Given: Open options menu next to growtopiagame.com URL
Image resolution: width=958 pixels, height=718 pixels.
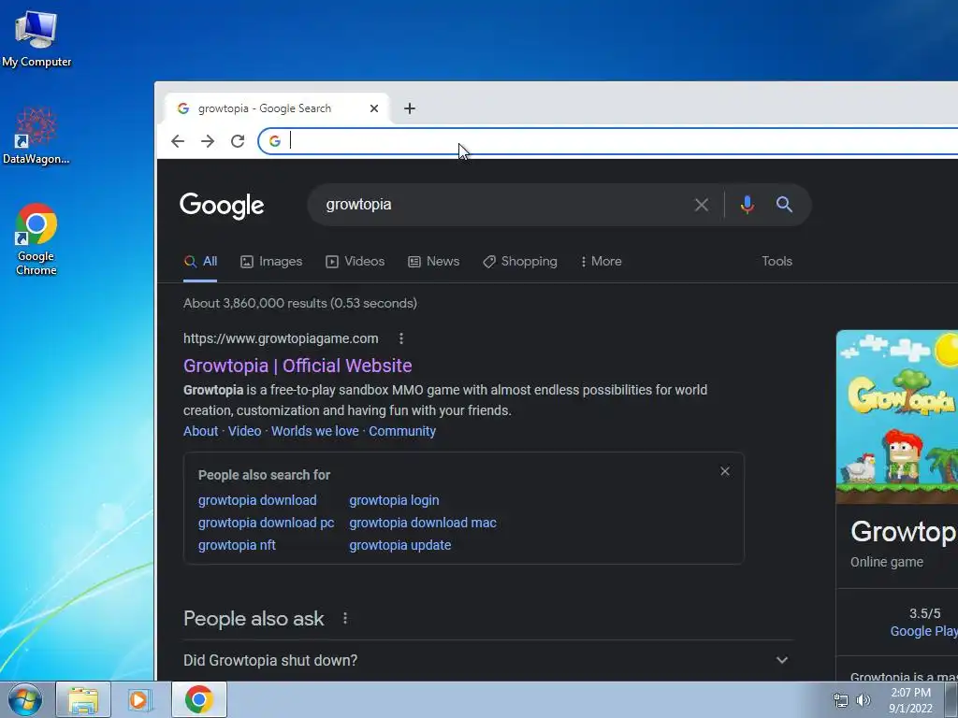Looking at the screenshot, I should 401,338.
